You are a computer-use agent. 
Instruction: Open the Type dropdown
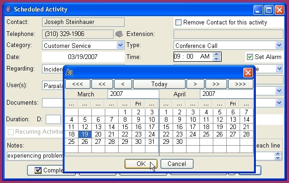point(279,45)
